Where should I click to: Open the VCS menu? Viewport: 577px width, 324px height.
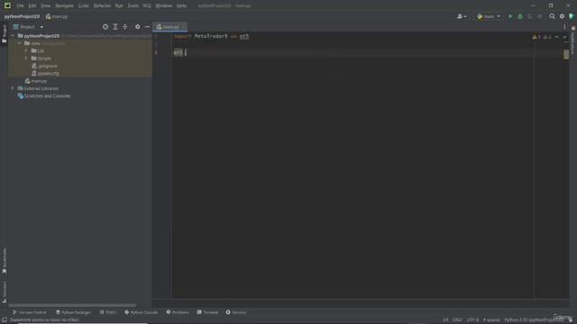coord(147,5)
